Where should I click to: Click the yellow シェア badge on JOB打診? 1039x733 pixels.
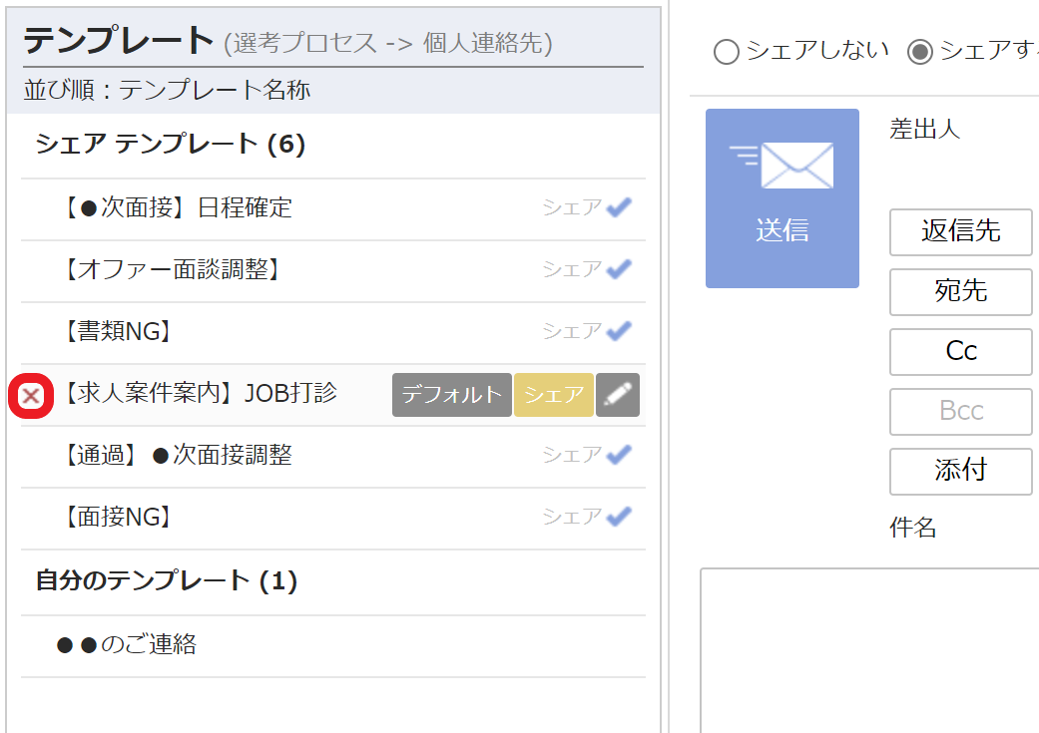(553, 394)
